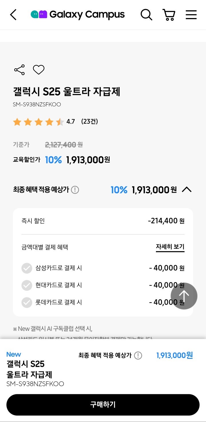Select 현대카드로 결제 시 checkbox

point(27,285)
